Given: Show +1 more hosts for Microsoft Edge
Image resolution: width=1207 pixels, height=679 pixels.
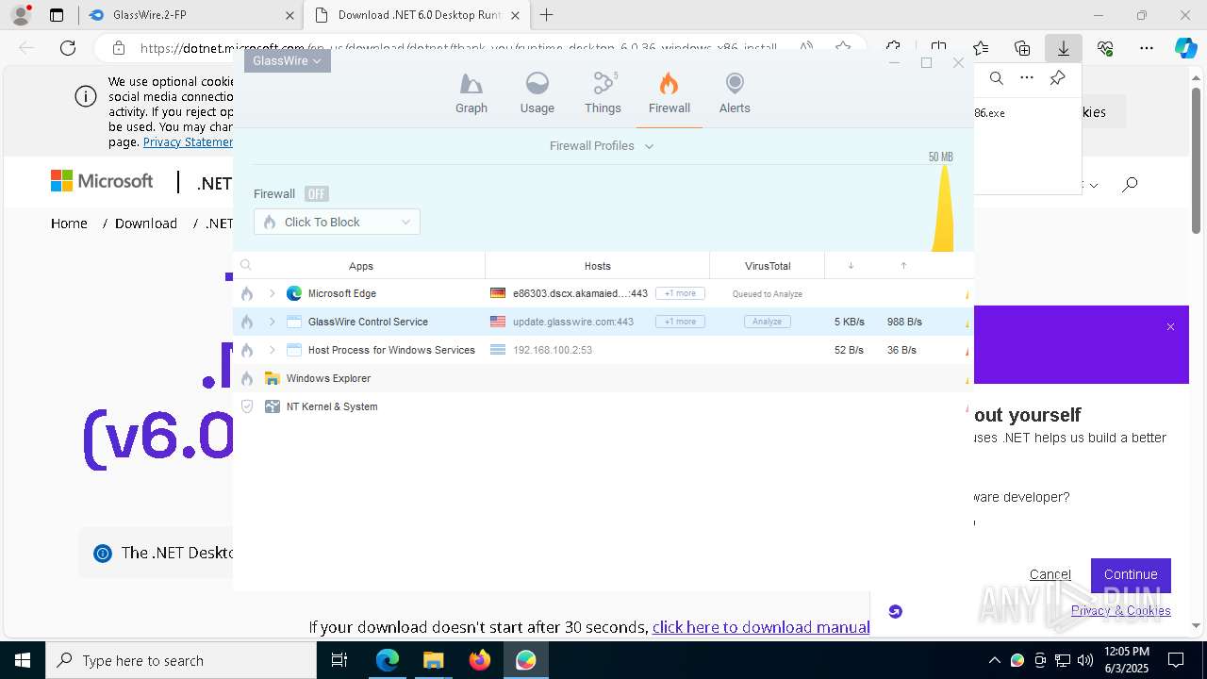Looking at the screenshot, I should (x=680, y=293).
